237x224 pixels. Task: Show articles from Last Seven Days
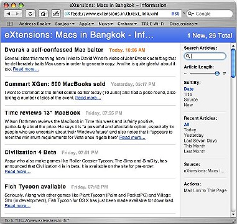click(200, 141)
